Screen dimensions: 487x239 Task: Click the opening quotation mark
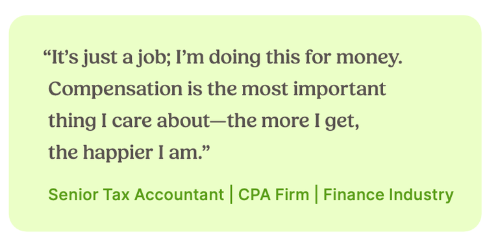[x=47, y=54]
